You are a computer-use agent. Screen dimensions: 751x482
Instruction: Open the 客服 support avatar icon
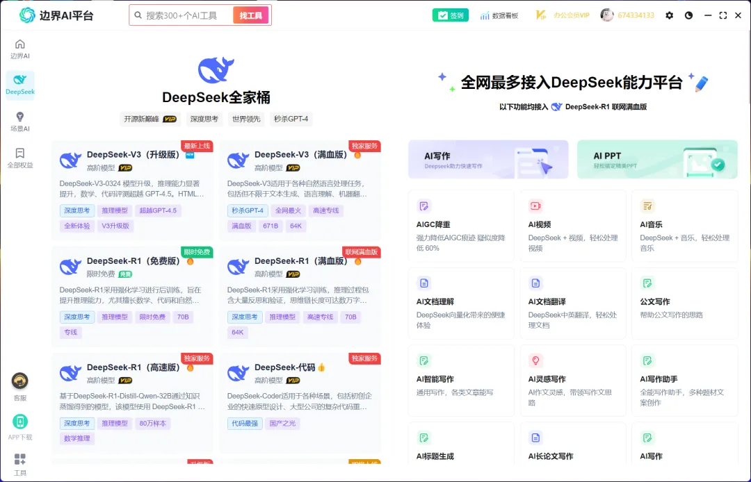19,381
